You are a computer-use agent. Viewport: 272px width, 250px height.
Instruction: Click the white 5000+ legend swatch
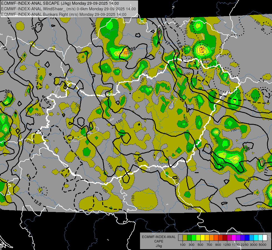(265, 237)
